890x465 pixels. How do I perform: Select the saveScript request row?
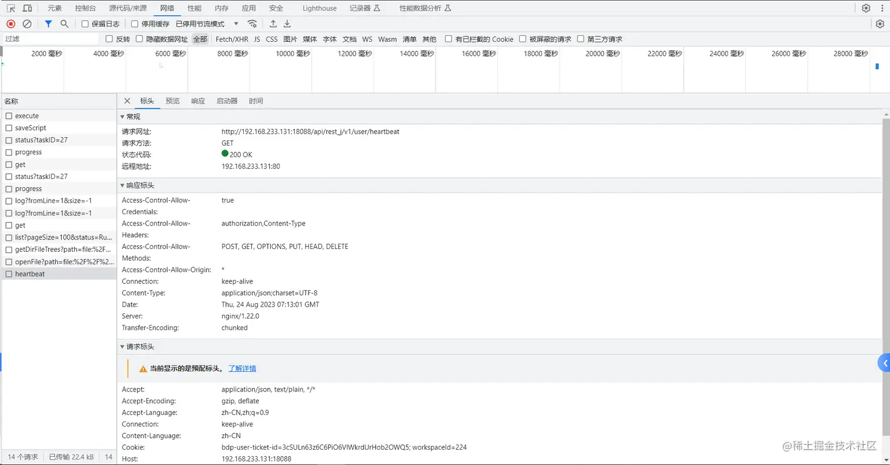[59, 128]
